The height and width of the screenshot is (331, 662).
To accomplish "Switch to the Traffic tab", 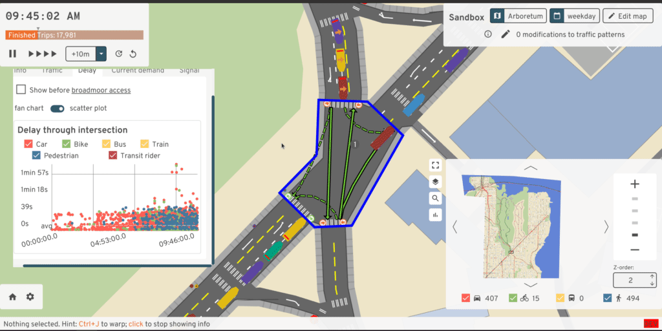I will coord(52,70).
